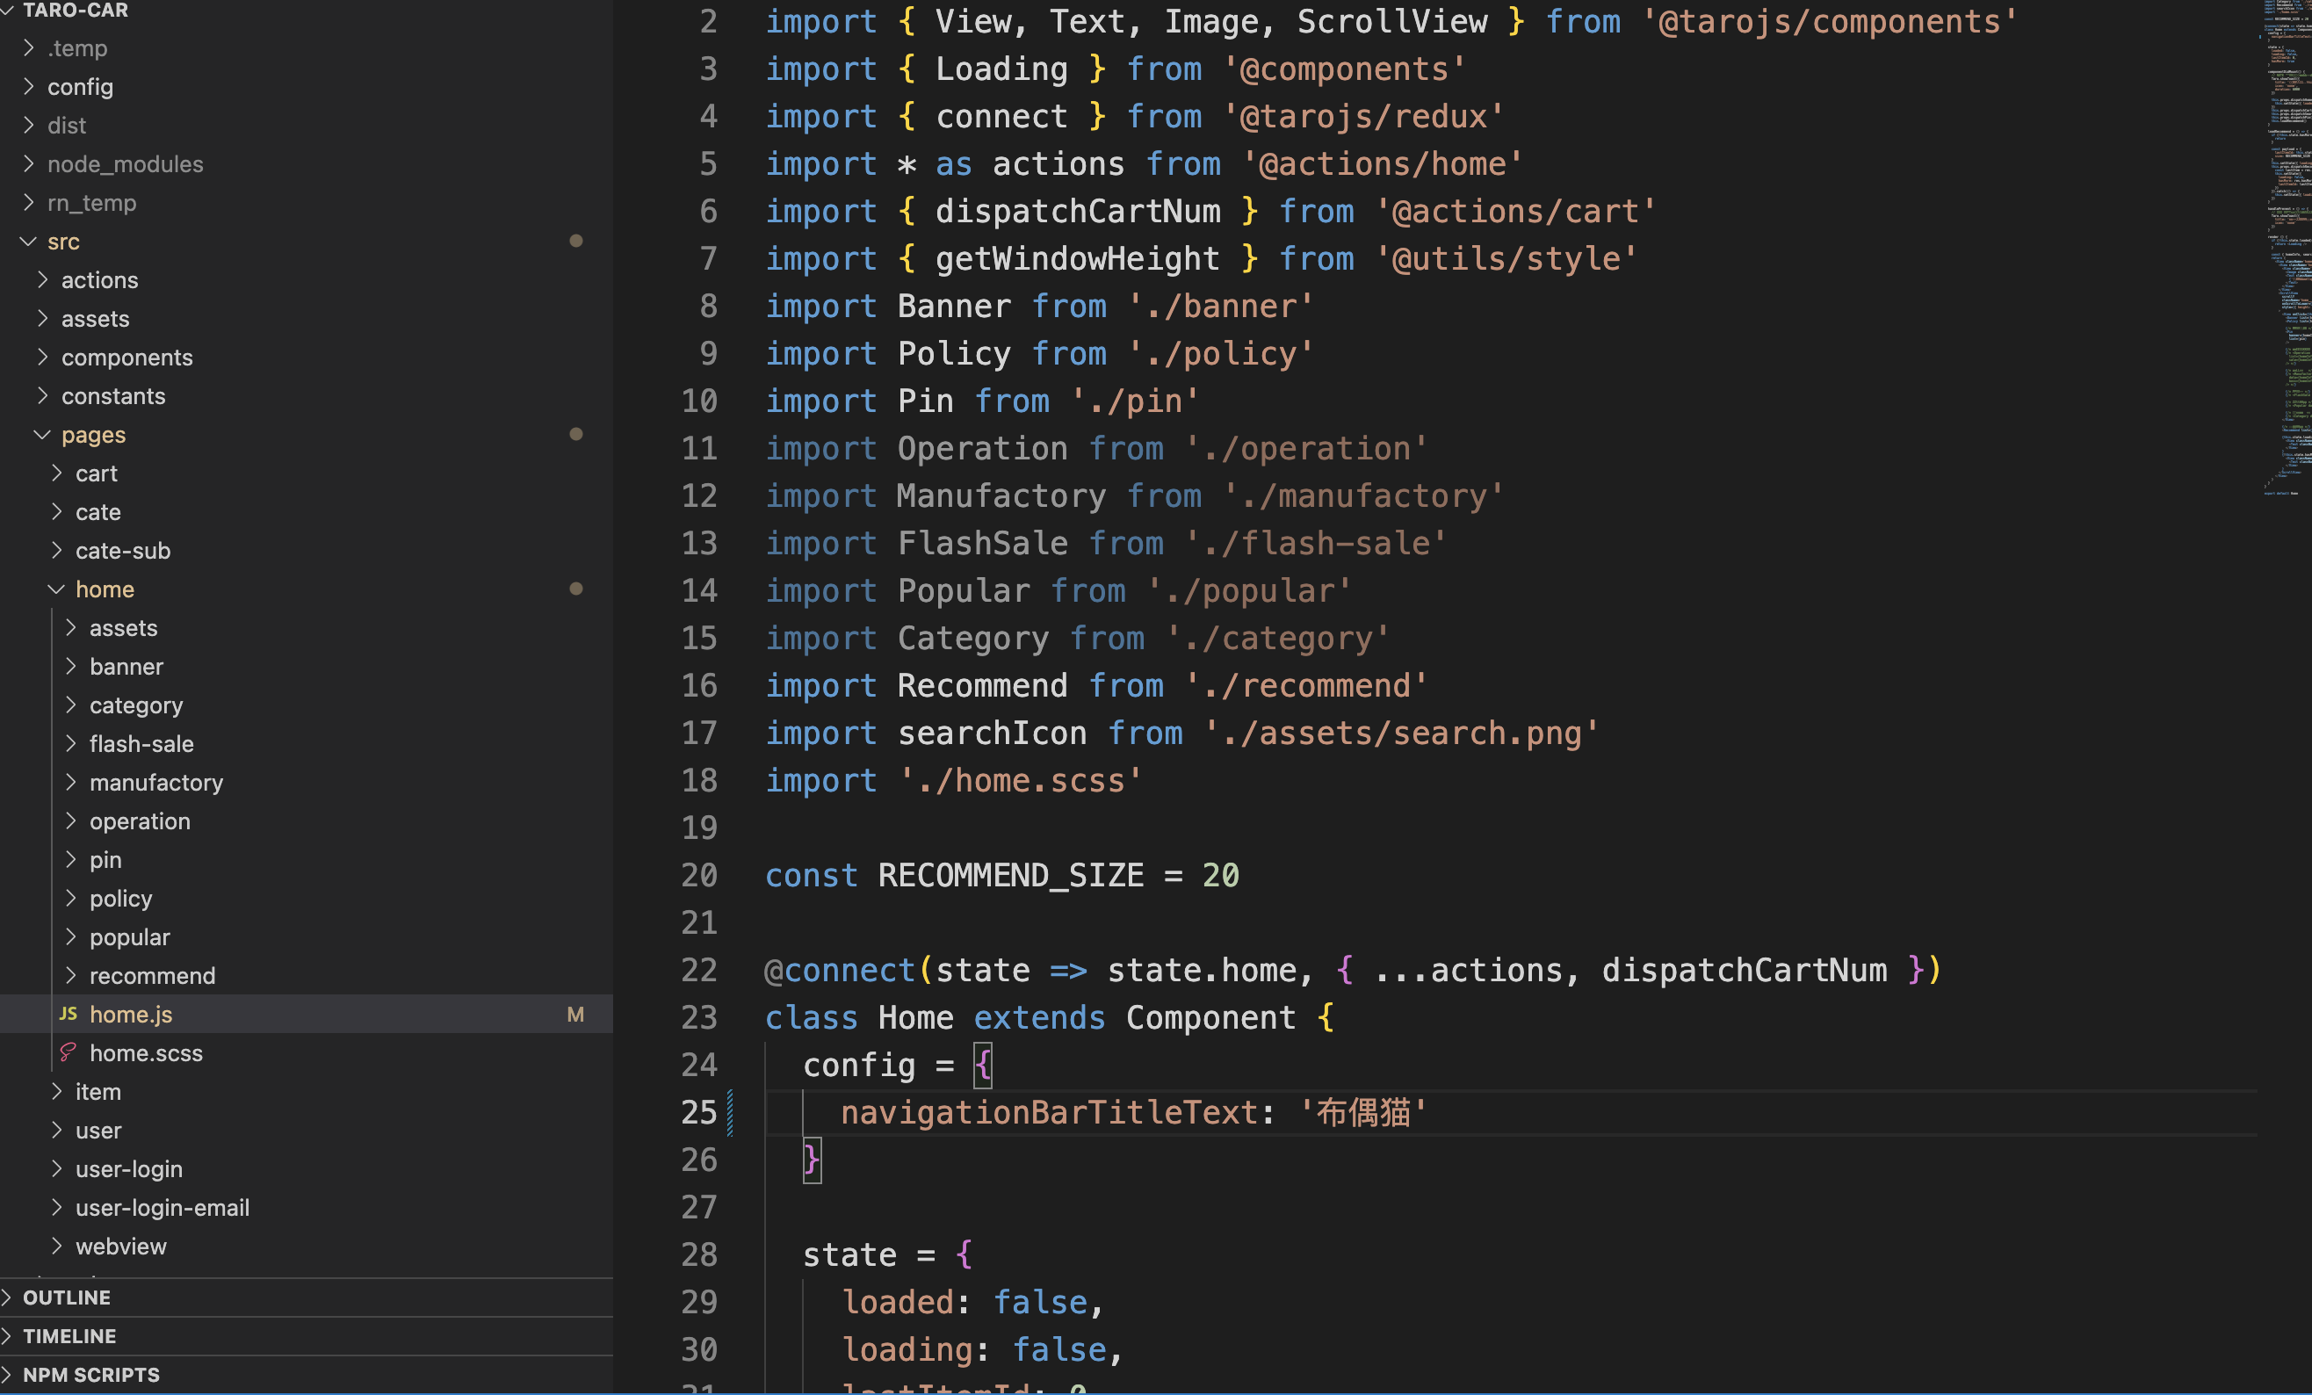Click the @connect decorator on line 22
The image size is (2312, 1395).
(x=840, y=970)
